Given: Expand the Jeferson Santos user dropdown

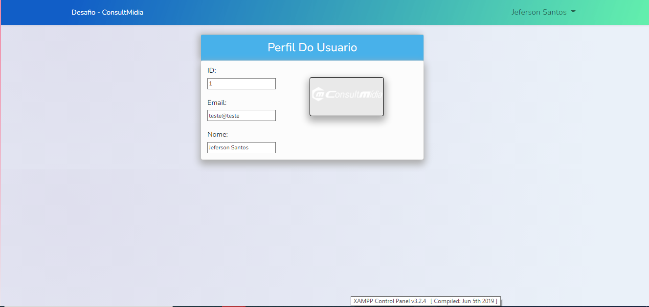Looking at the screenshot, I should [x=543, y=12].
